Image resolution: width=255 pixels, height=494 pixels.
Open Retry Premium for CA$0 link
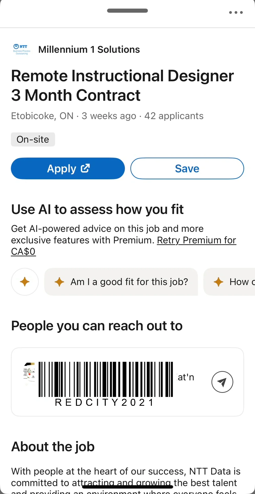click(x=124, y=246)
